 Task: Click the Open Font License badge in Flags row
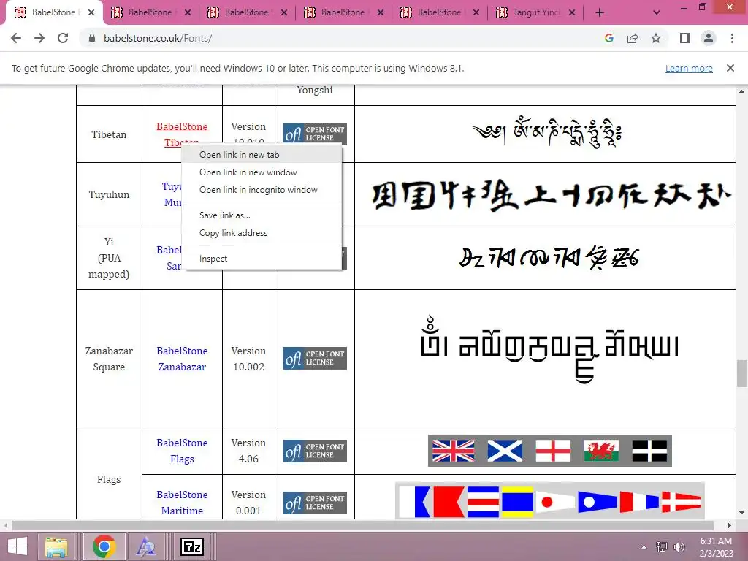pos(315,451)
